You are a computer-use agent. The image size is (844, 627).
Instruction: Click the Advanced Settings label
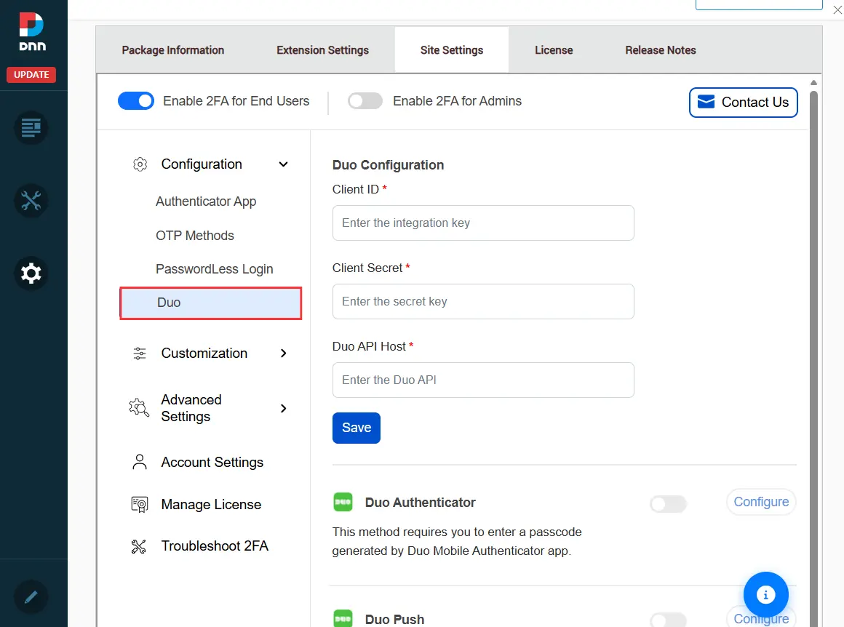pyautogui.click(x=191, y=408)
